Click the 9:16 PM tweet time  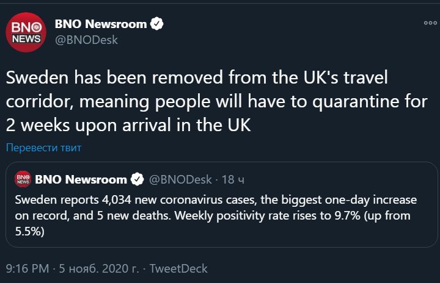point(28,268)
